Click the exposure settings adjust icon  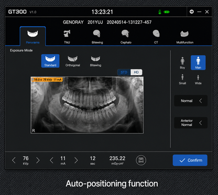(141, 160)
